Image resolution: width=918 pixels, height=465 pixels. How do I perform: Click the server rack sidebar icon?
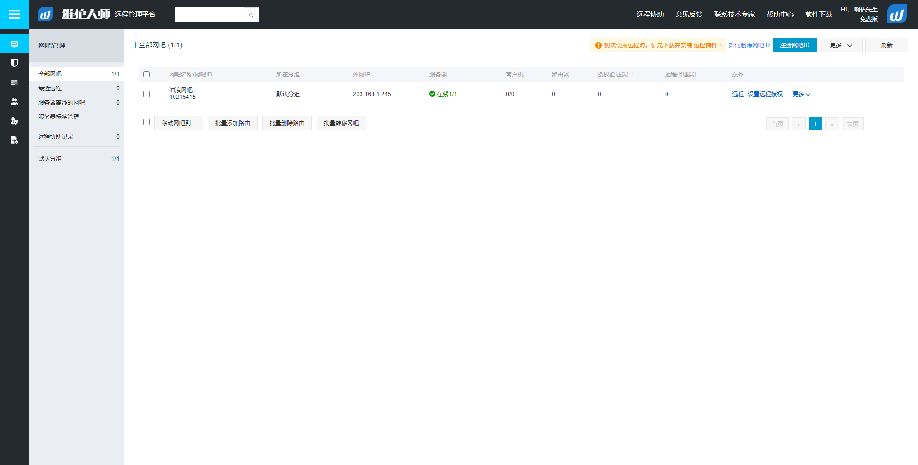pyautogui.click(x=14, y=83)
